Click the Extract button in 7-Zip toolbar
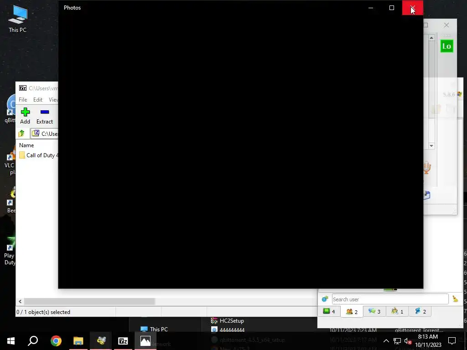The image size is (467, 350). [x=45, y=116]
